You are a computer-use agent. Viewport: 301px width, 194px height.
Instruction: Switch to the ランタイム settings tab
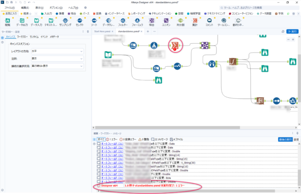pyautogui.click(x=34, y=37)
